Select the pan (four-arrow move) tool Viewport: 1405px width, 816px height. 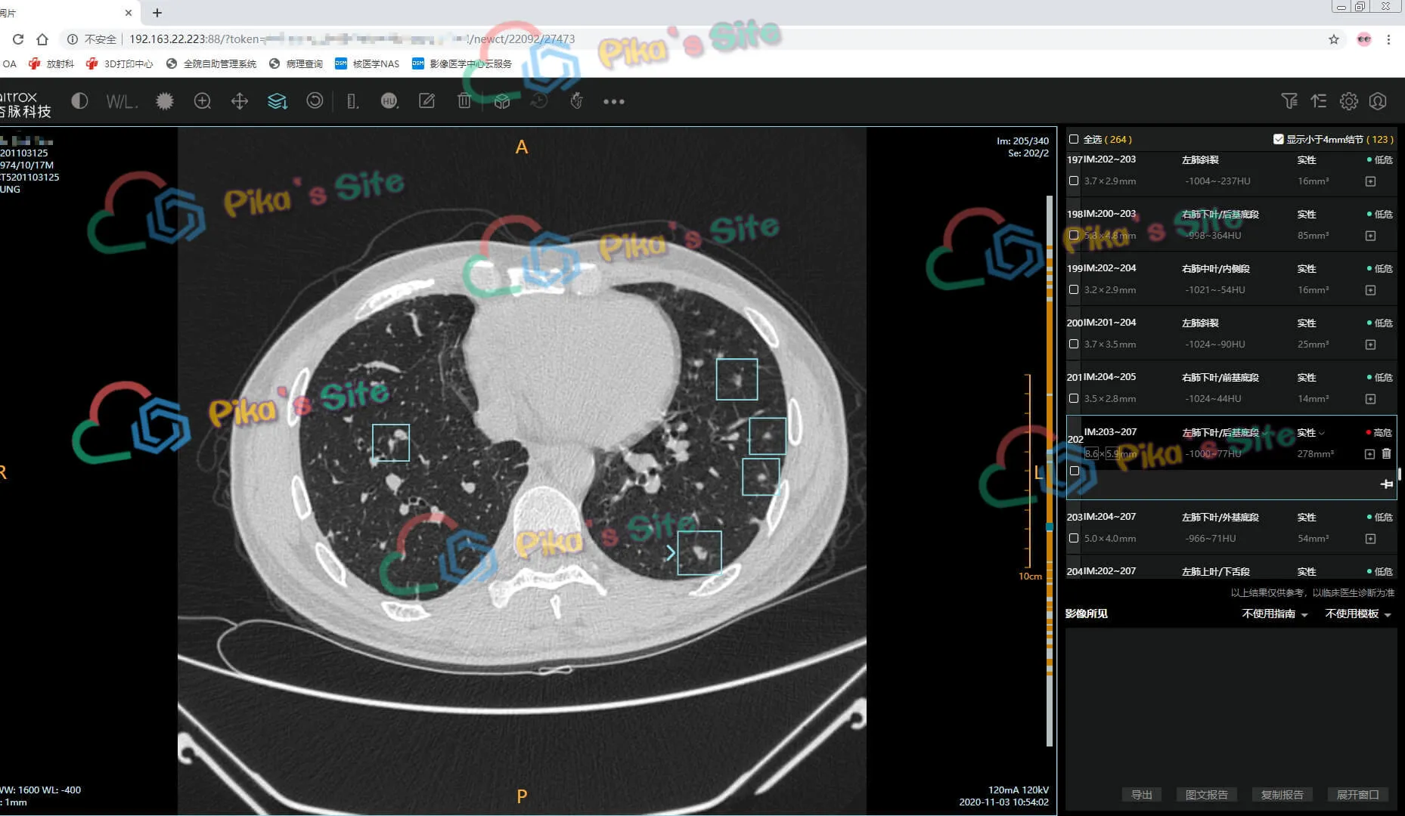pos(240,101)
